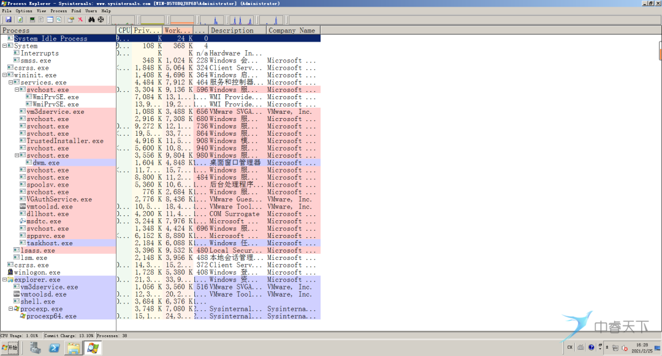Toggle the Show Lower Pane toolbar icon
The width and height of the screenshot is (662, 356).
(x=50, y=20)
